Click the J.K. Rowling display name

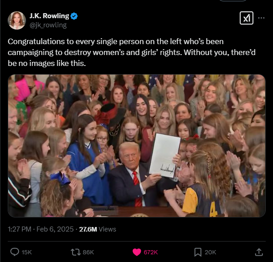point(49,16)
